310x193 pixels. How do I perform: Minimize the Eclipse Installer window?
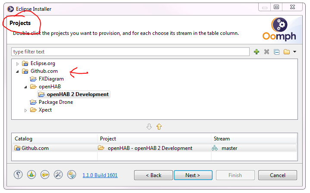(x=265, y=7)
